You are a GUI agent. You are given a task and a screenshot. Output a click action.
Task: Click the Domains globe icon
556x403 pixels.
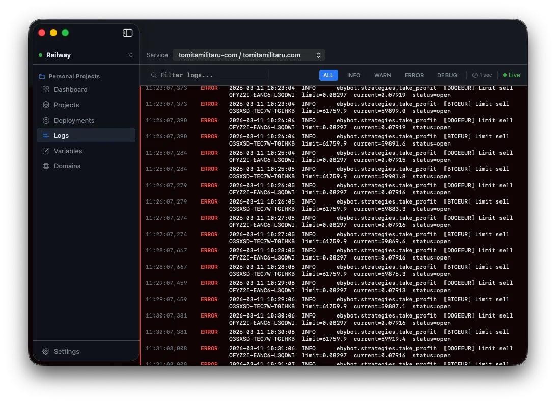coord(46,166)
